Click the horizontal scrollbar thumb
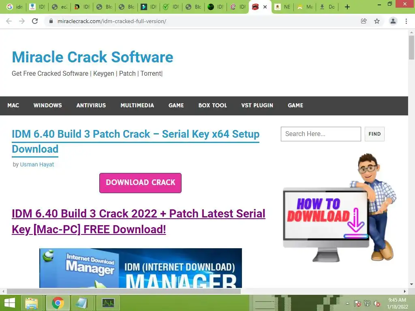Screen dimensions: 415x311 click(x=124, y=292)
